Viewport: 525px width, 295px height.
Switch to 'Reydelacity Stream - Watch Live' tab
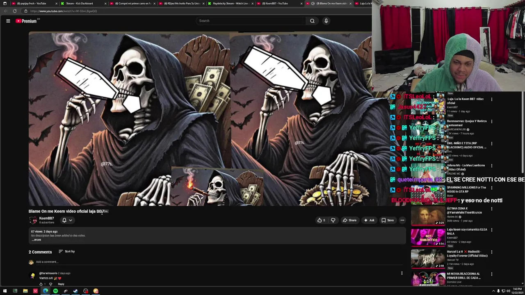[x=230, y=3]
